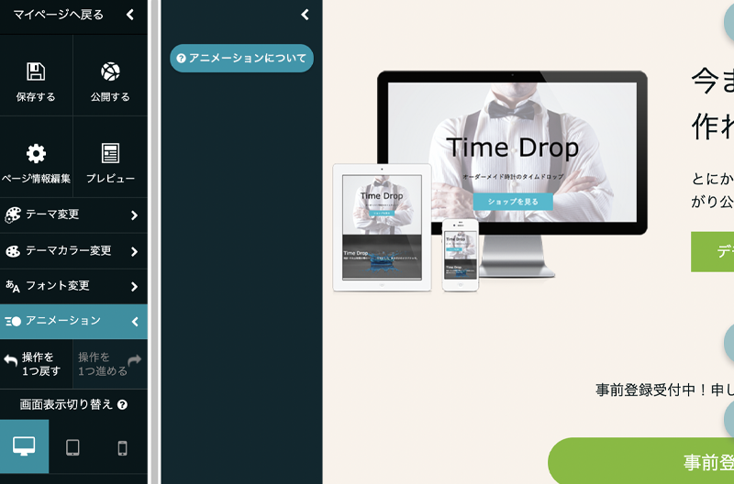Viewport: 734px width, 484px height.
Task: Undo last operation with back arrow
Action: pos(11,361)
